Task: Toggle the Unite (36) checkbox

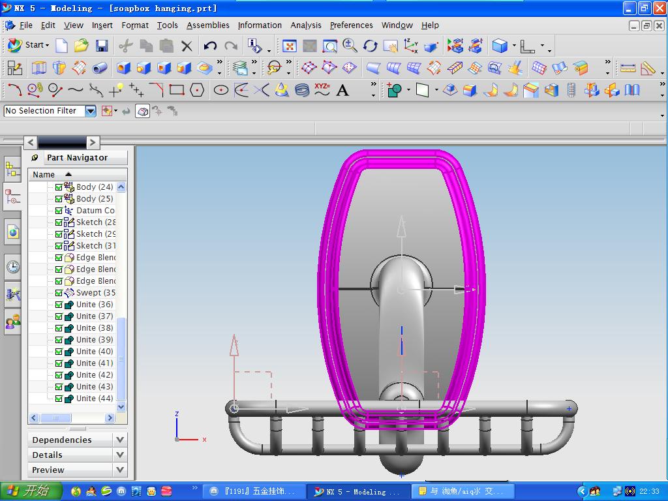Action: (59, 305)
